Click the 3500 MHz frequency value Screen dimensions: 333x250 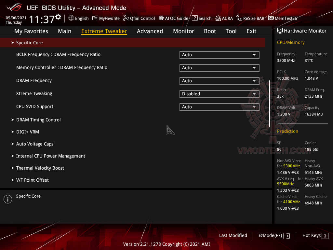[286, 61]
